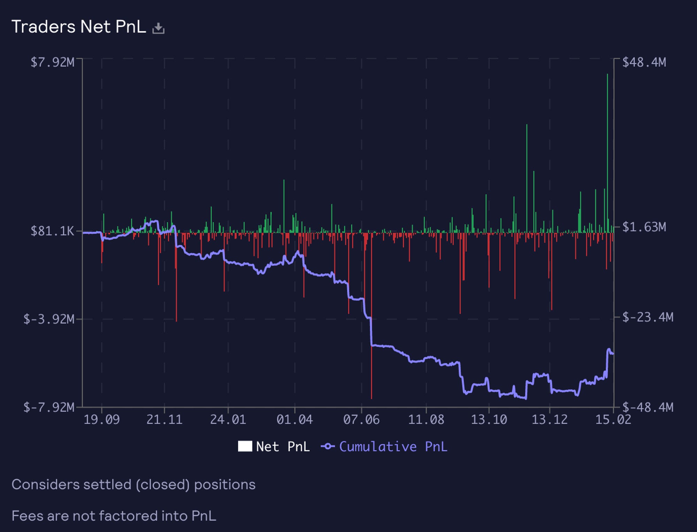Select the 21.11 date axis label

tap(164, 420)
